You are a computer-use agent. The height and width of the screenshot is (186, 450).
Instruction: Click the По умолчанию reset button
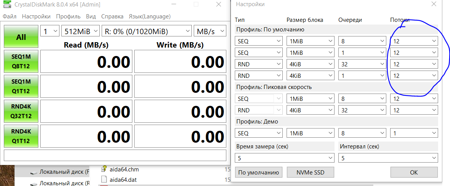(259, 173)
